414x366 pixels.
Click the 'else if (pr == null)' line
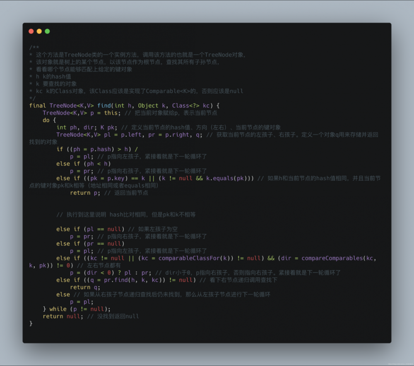[90, 244]
